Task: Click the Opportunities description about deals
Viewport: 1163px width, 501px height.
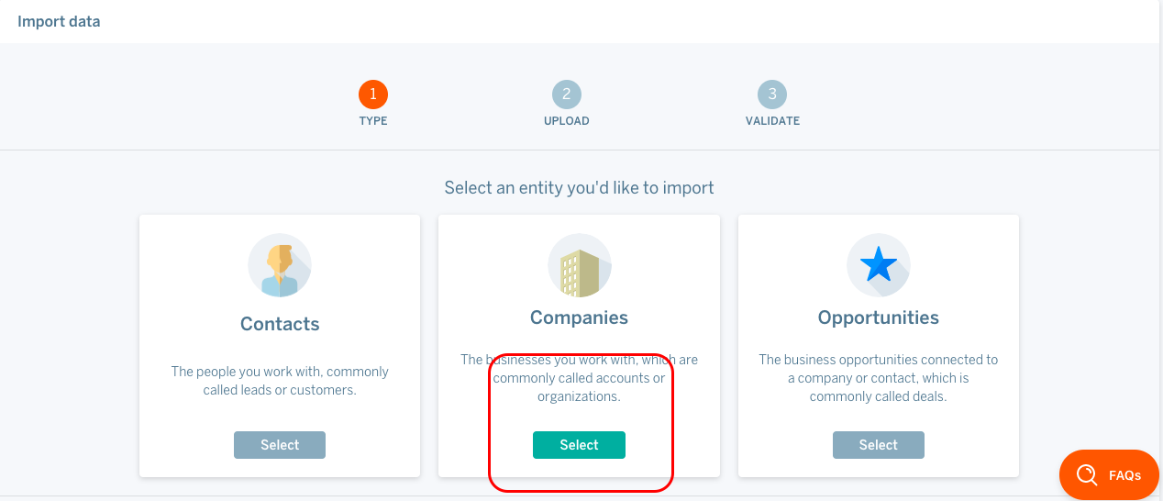Action: pyautogui.click(x=879, y=378)
